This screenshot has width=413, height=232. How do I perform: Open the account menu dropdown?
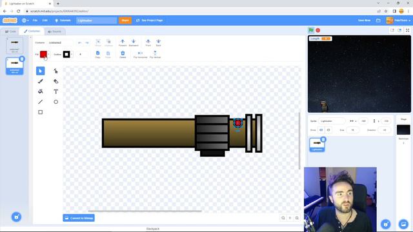pos(398,20)
